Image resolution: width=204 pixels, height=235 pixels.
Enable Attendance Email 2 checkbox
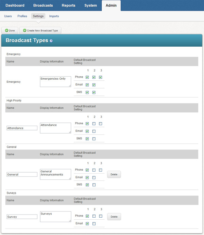tap(94, 131)
